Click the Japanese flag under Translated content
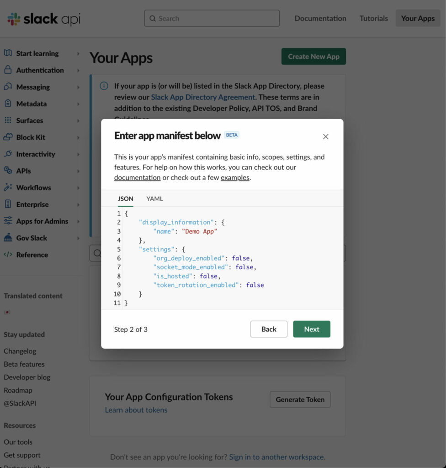Viewport: 446px width, 468px height. click(x=7, y=312)
